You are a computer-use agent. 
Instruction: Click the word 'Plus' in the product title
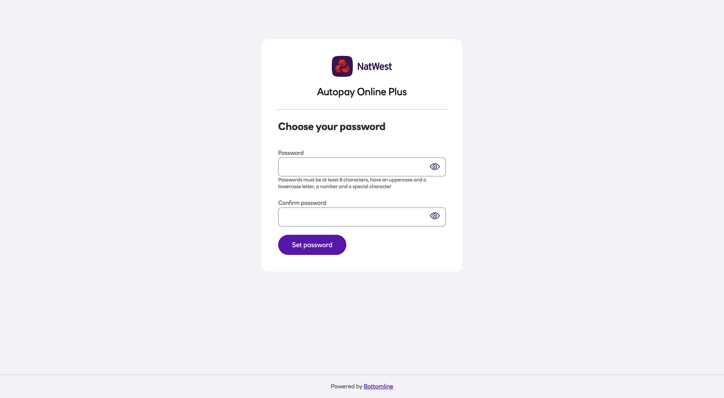click(398, 92)
